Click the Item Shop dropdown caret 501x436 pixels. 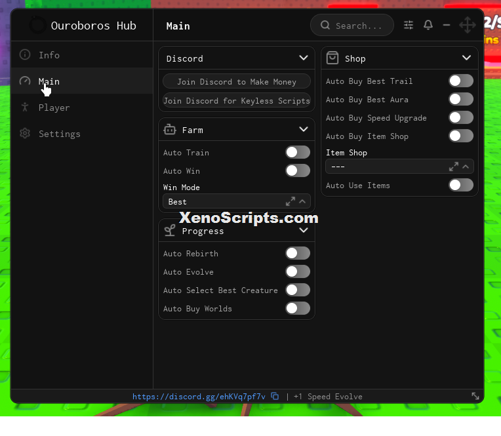pyautogui.click(x=466, y=167)
